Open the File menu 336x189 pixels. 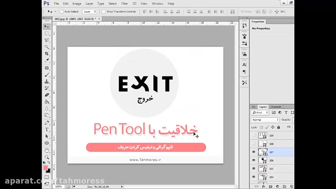pyautogui.click(x=56, y=4)
